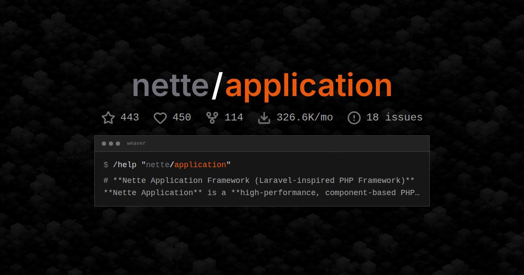Select the fork icon next to 114
The height and width of the screenshot is (275, 524).
pos(212,117)
